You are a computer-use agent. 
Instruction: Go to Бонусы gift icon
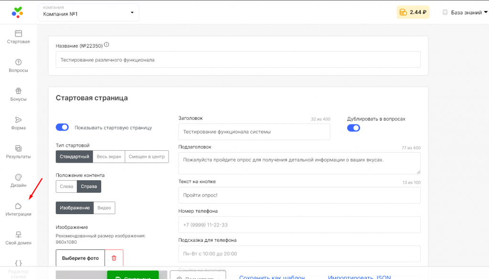[x=18, y=91]
